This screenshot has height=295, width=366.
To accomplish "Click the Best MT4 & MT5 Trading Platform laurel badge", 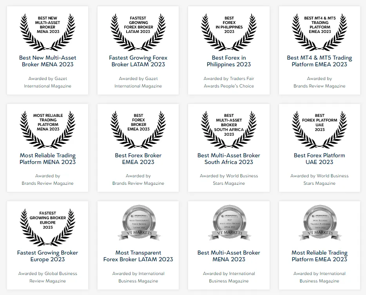I will point(319,32).
